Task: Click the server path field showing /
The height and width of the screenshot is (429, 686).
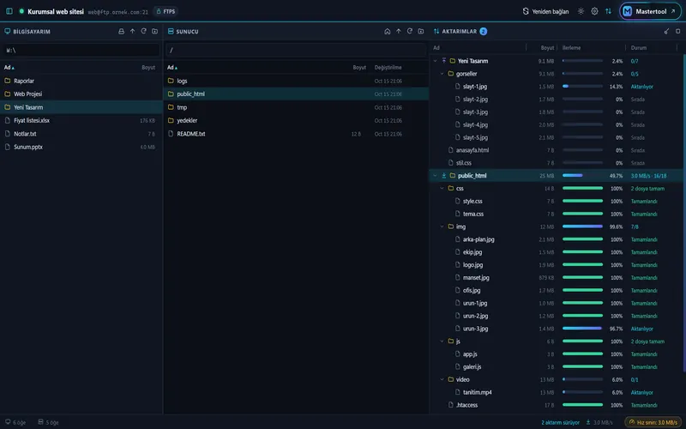Action: point(296,50)
